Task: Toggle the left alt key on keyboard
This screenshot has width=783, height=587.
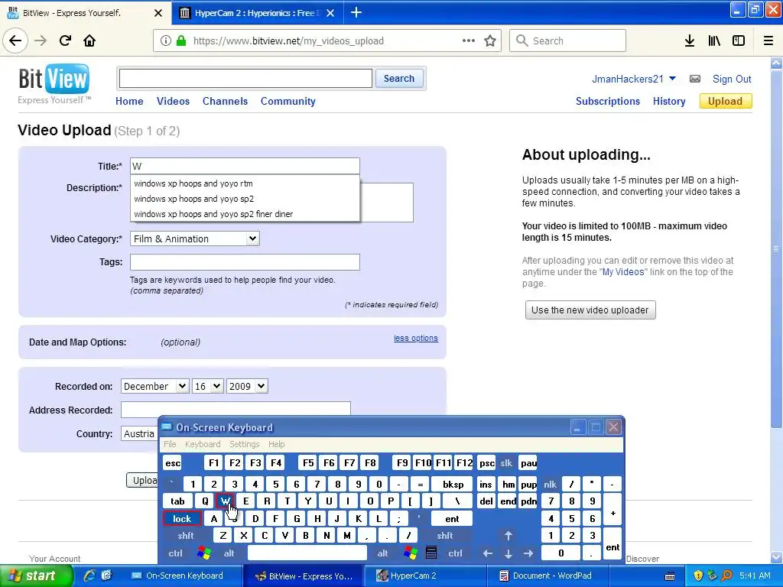Action: pos(229,553)
